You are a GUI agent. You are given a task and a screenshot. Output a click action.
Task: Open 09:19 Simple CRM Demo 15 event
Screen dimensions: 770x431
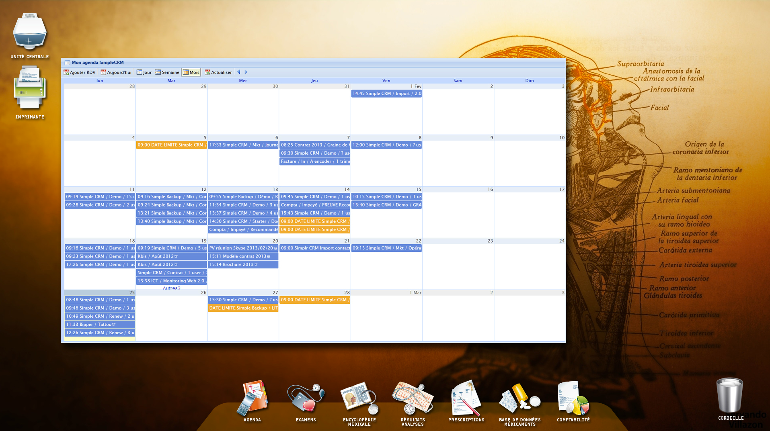click(100, 197)
